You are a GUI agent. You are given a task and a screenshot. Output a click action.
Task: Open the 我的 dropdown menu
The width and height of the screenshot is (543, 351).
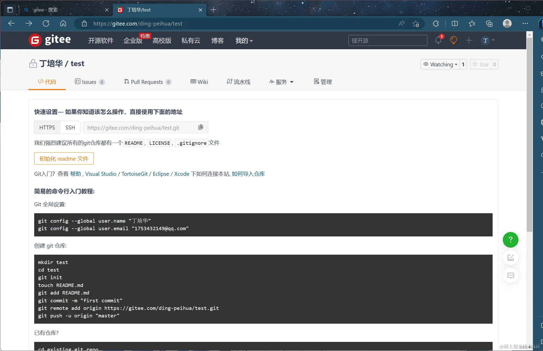point(244,41)
